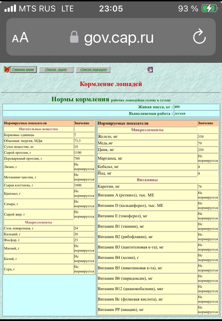Tap the Каротин, мг value 76
The image size is (222, 321).
[208, 187]
